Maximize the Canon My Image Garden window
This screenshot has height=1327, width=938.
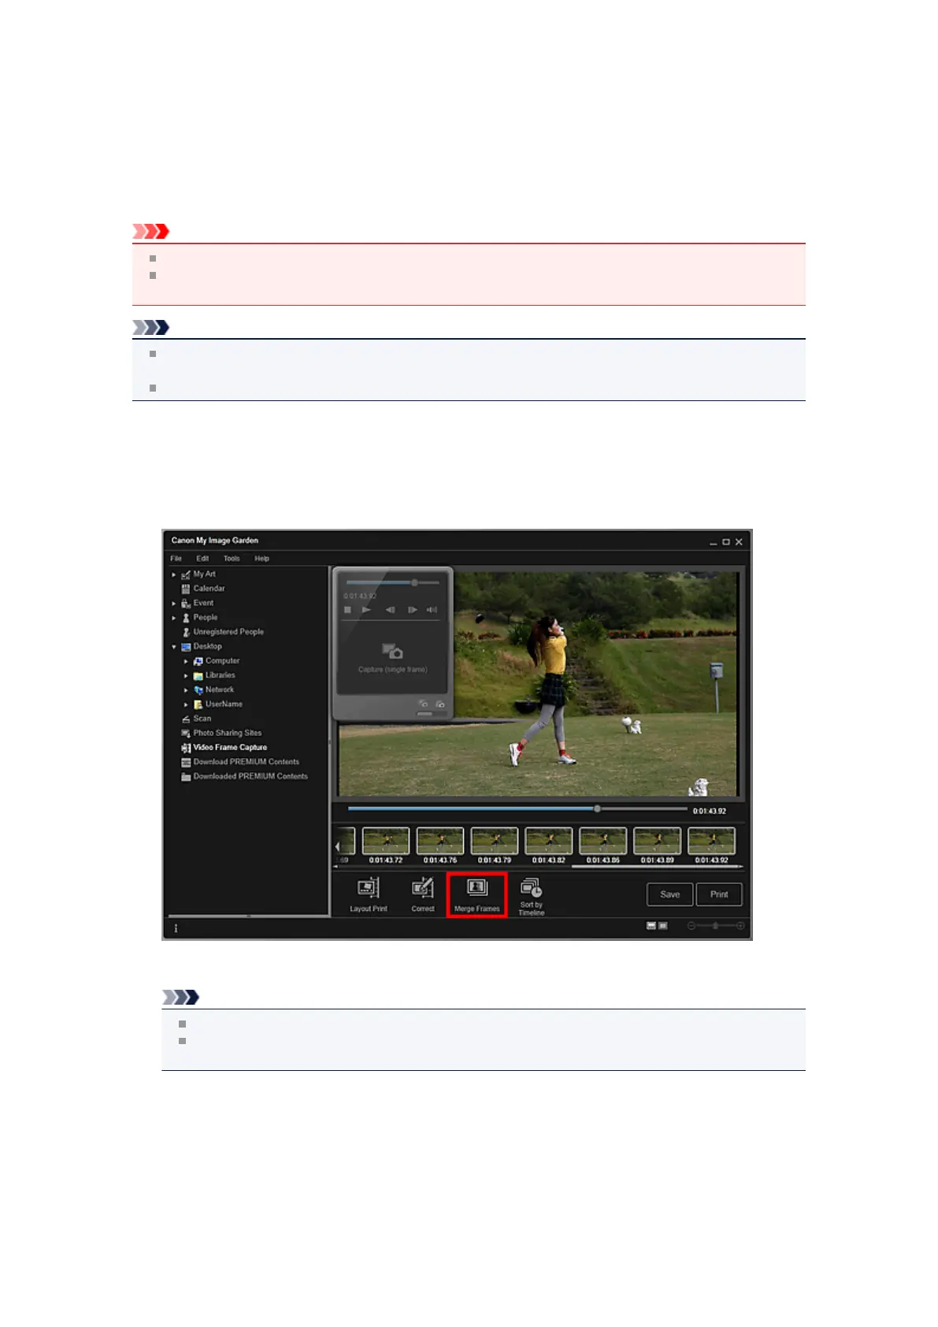point(726,542)
